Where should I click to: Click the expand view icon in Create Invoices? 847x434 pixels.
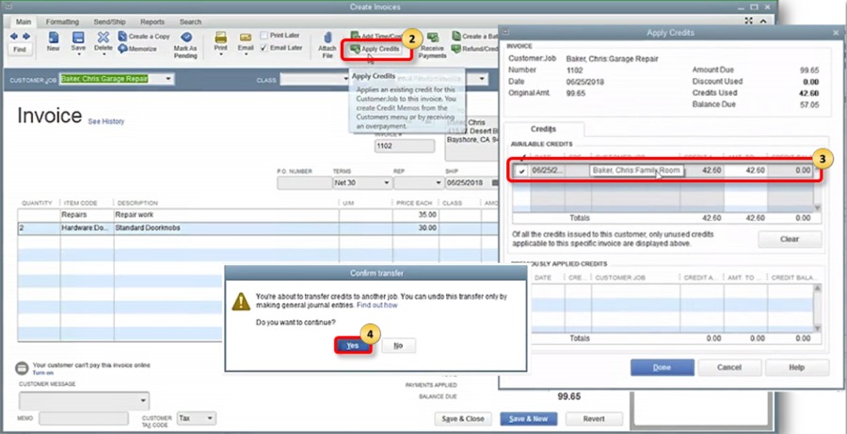click(749, 21)
